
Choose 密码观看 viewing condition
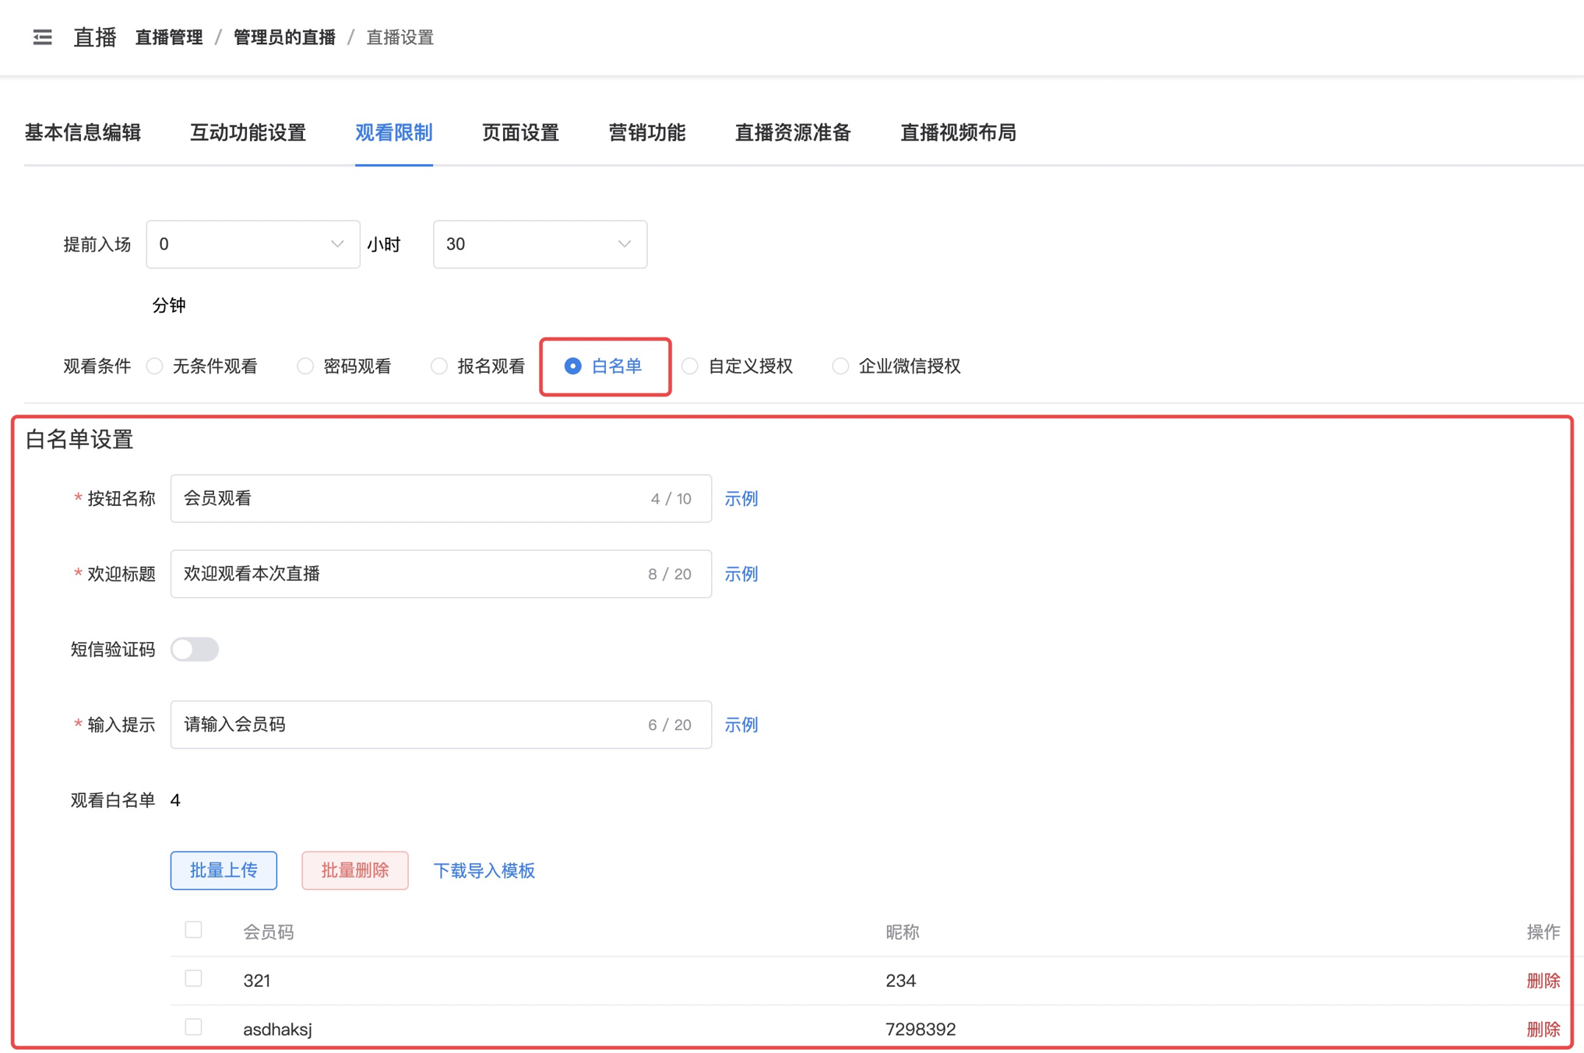point(306,367)
